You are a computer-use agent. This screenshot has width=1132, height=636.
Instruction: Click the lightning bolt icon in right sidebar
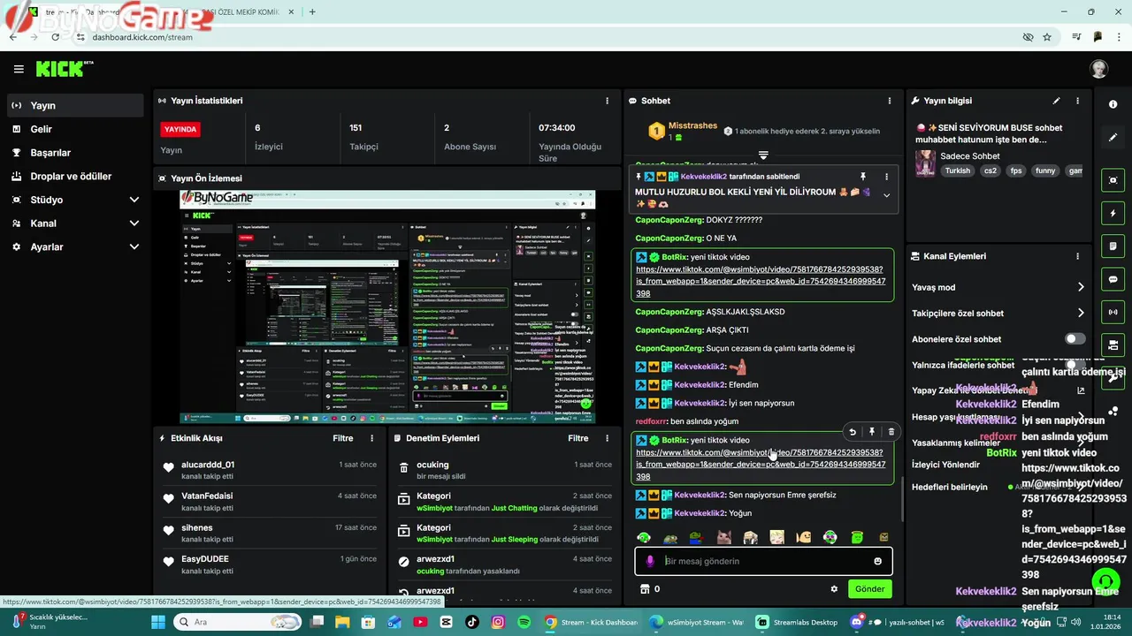[1113, 213]
